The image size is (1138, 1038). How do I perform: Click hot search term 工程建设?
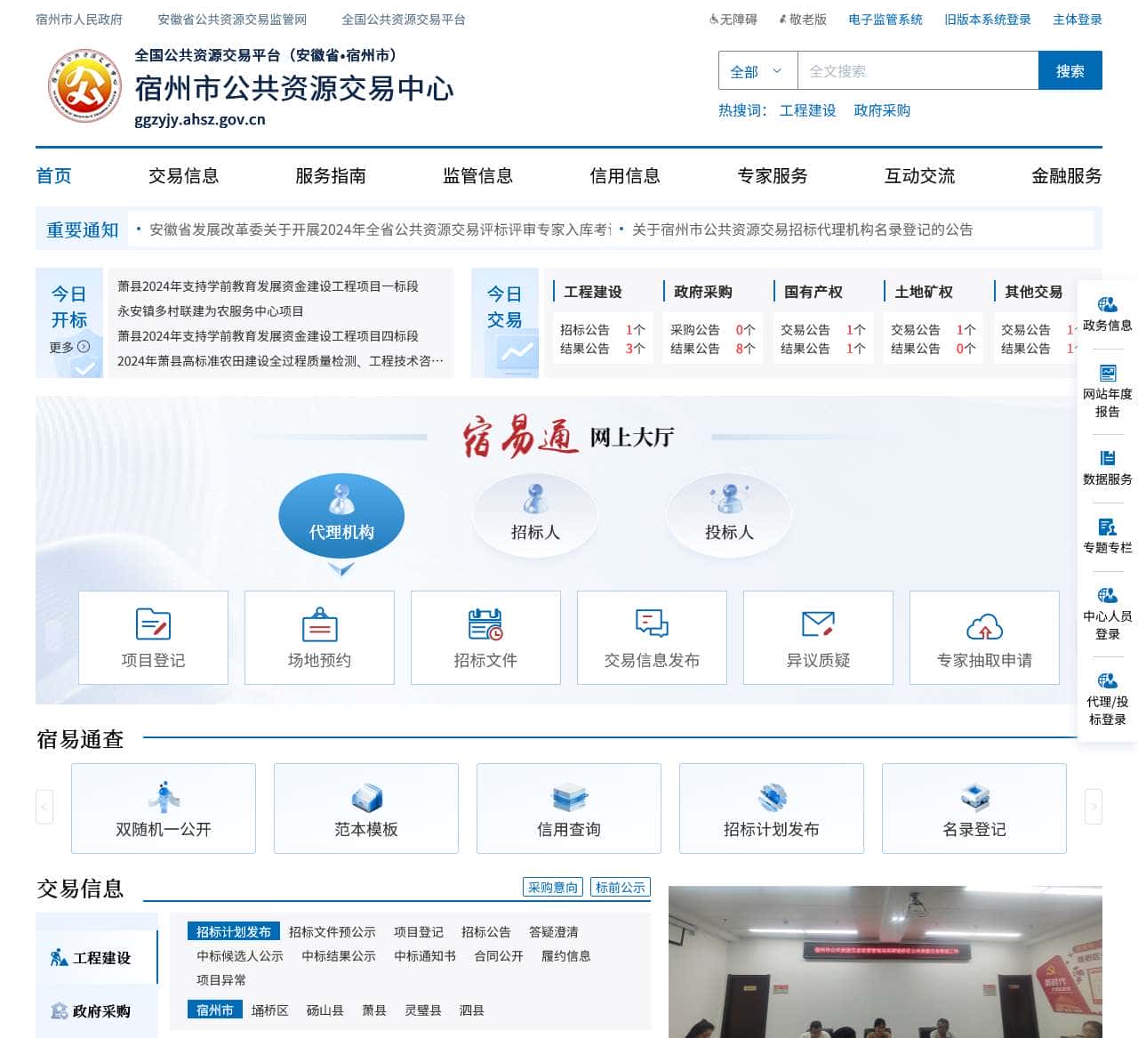pos(808,110)
